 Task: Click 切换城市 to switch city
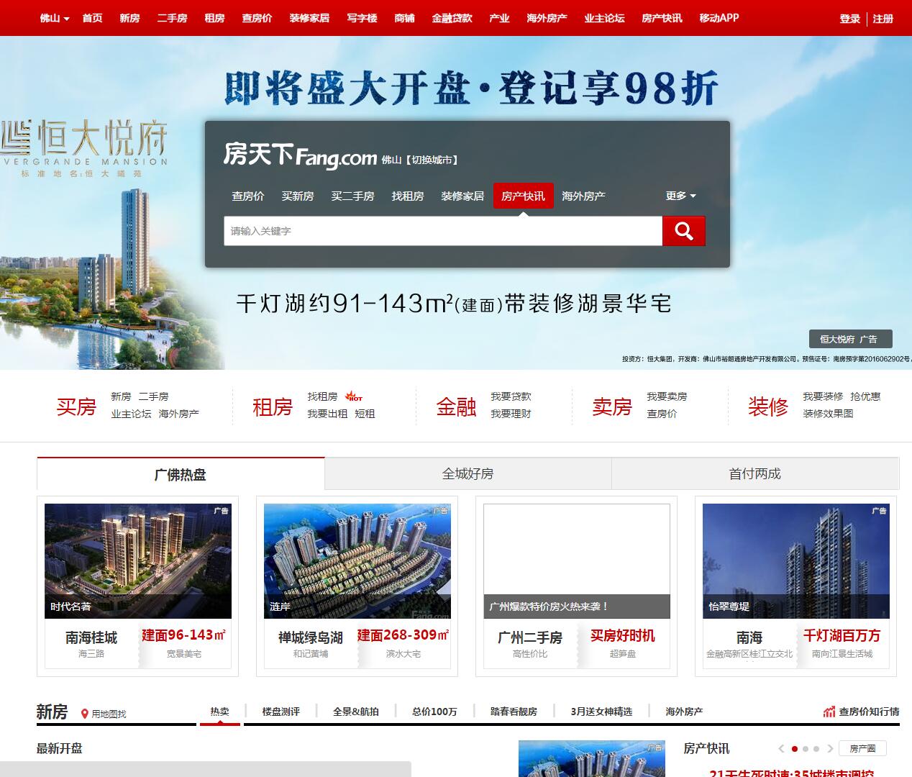pos(432,160)
